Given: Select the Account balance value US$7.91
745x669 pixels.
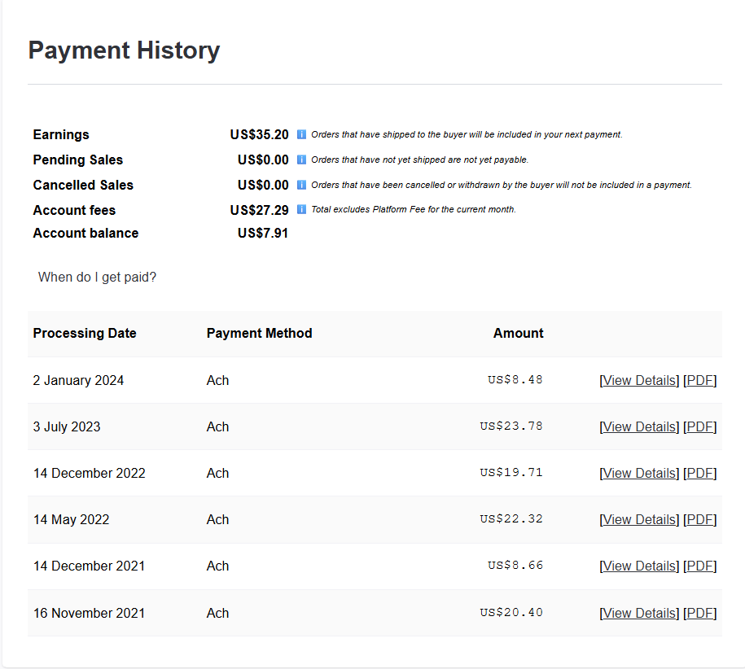Looking at the screenshot, I should coord(263,233).
